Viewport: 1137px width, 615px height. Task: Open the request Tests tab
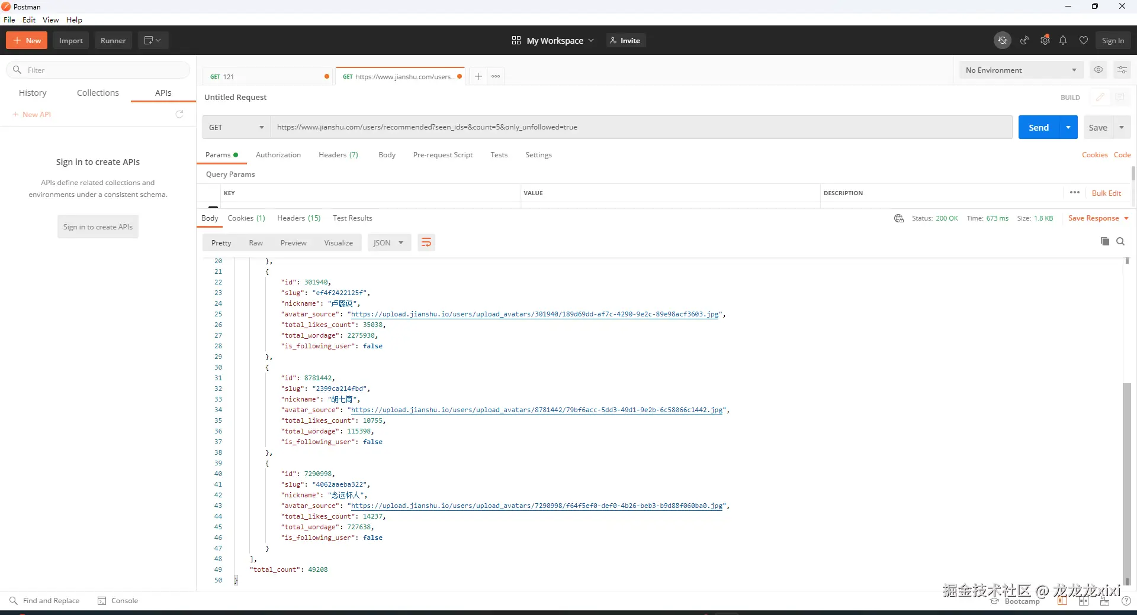click(x=499, y=155)
